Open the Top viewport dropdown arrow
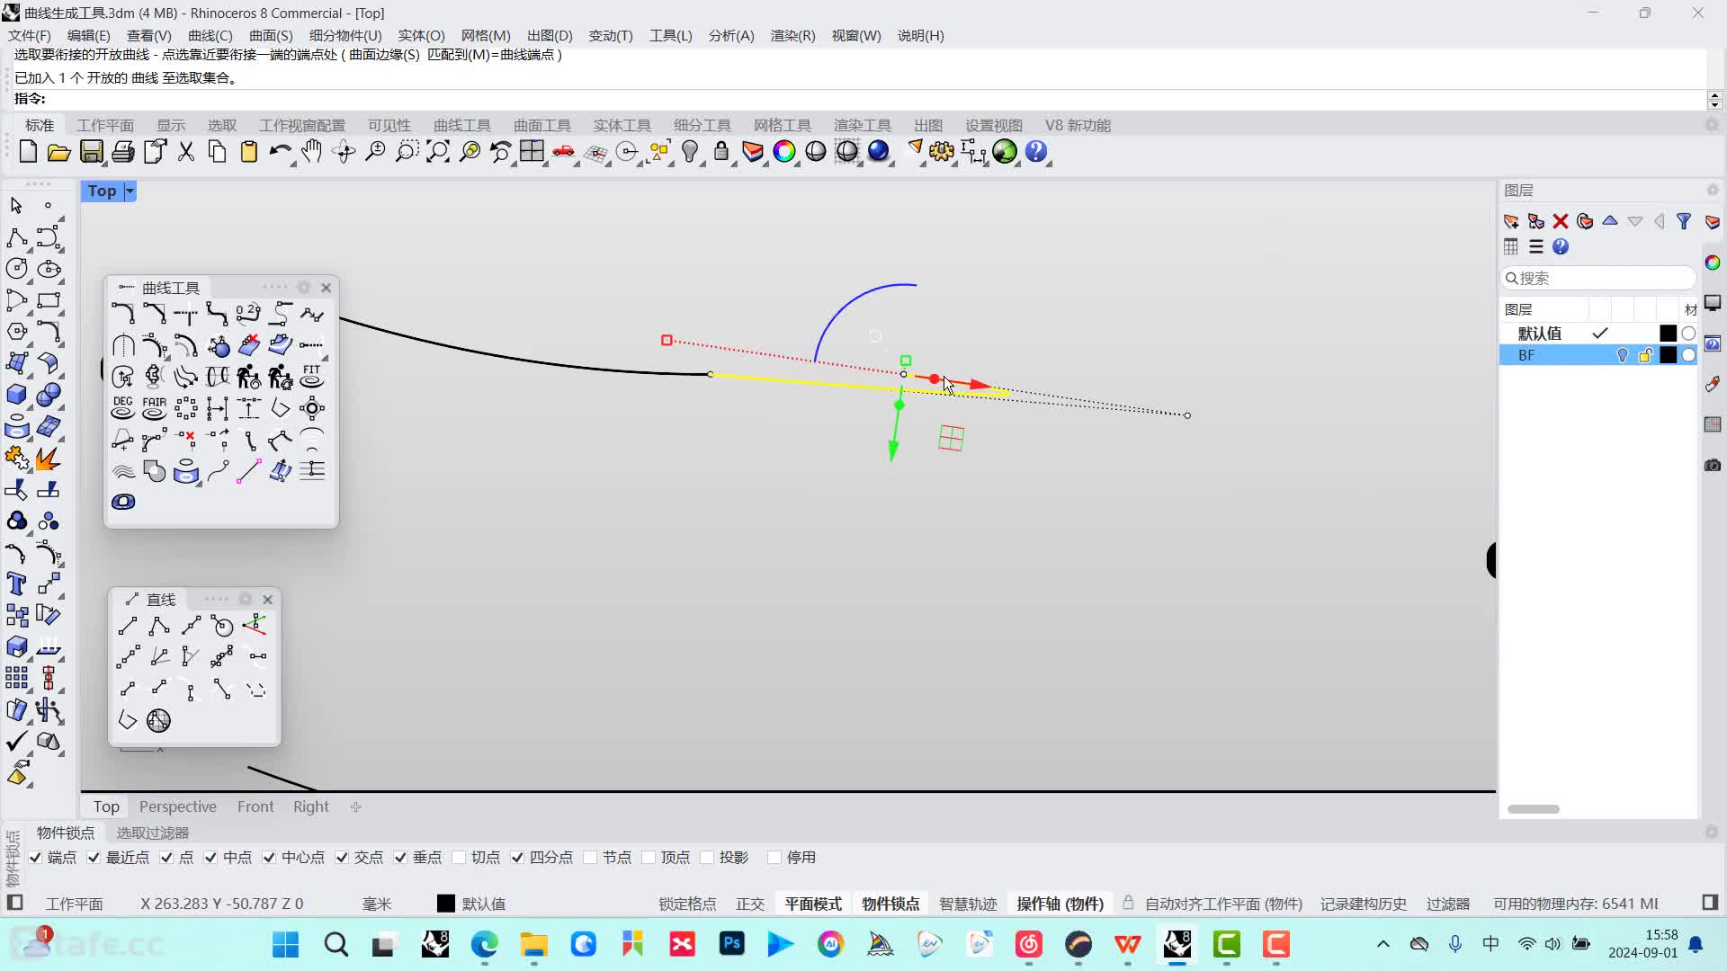This screenshot has height=971, width=1727. [130, 191]
